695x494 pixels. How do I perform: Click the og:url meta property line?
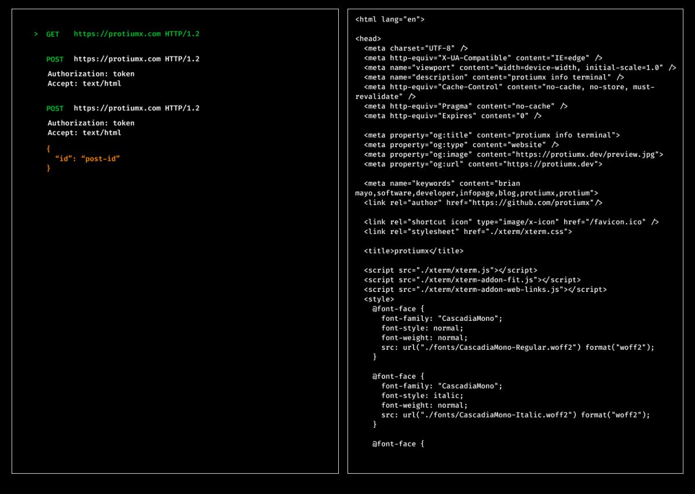coord(483,164)
